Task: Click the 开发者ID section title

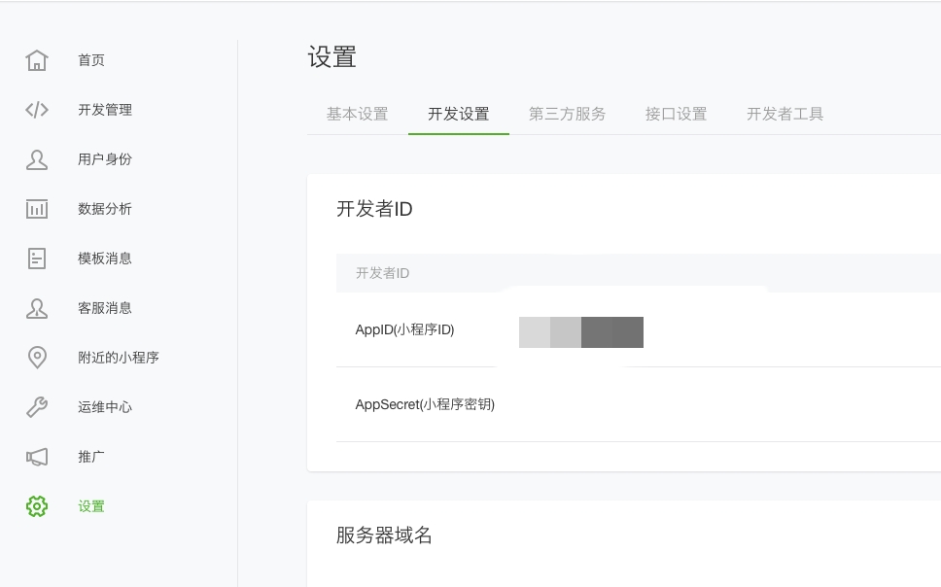Action: 374,209
